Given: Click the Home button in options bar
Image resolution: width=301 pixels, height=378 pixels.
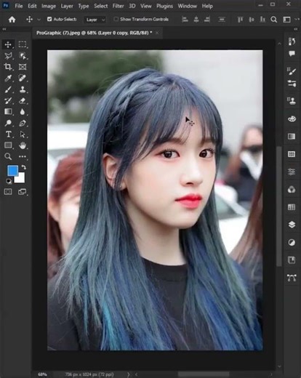Looking at the screenshot, I should (12, 20).
